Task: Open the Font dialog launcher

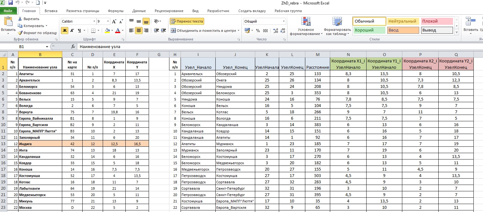Action: pyautogui.click(x=123, y=39)
